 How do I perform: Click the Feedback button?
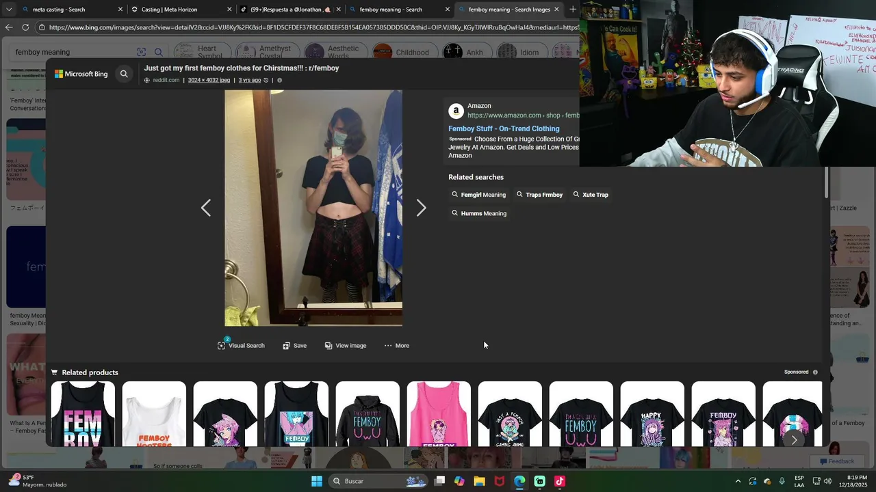(836, 461)
